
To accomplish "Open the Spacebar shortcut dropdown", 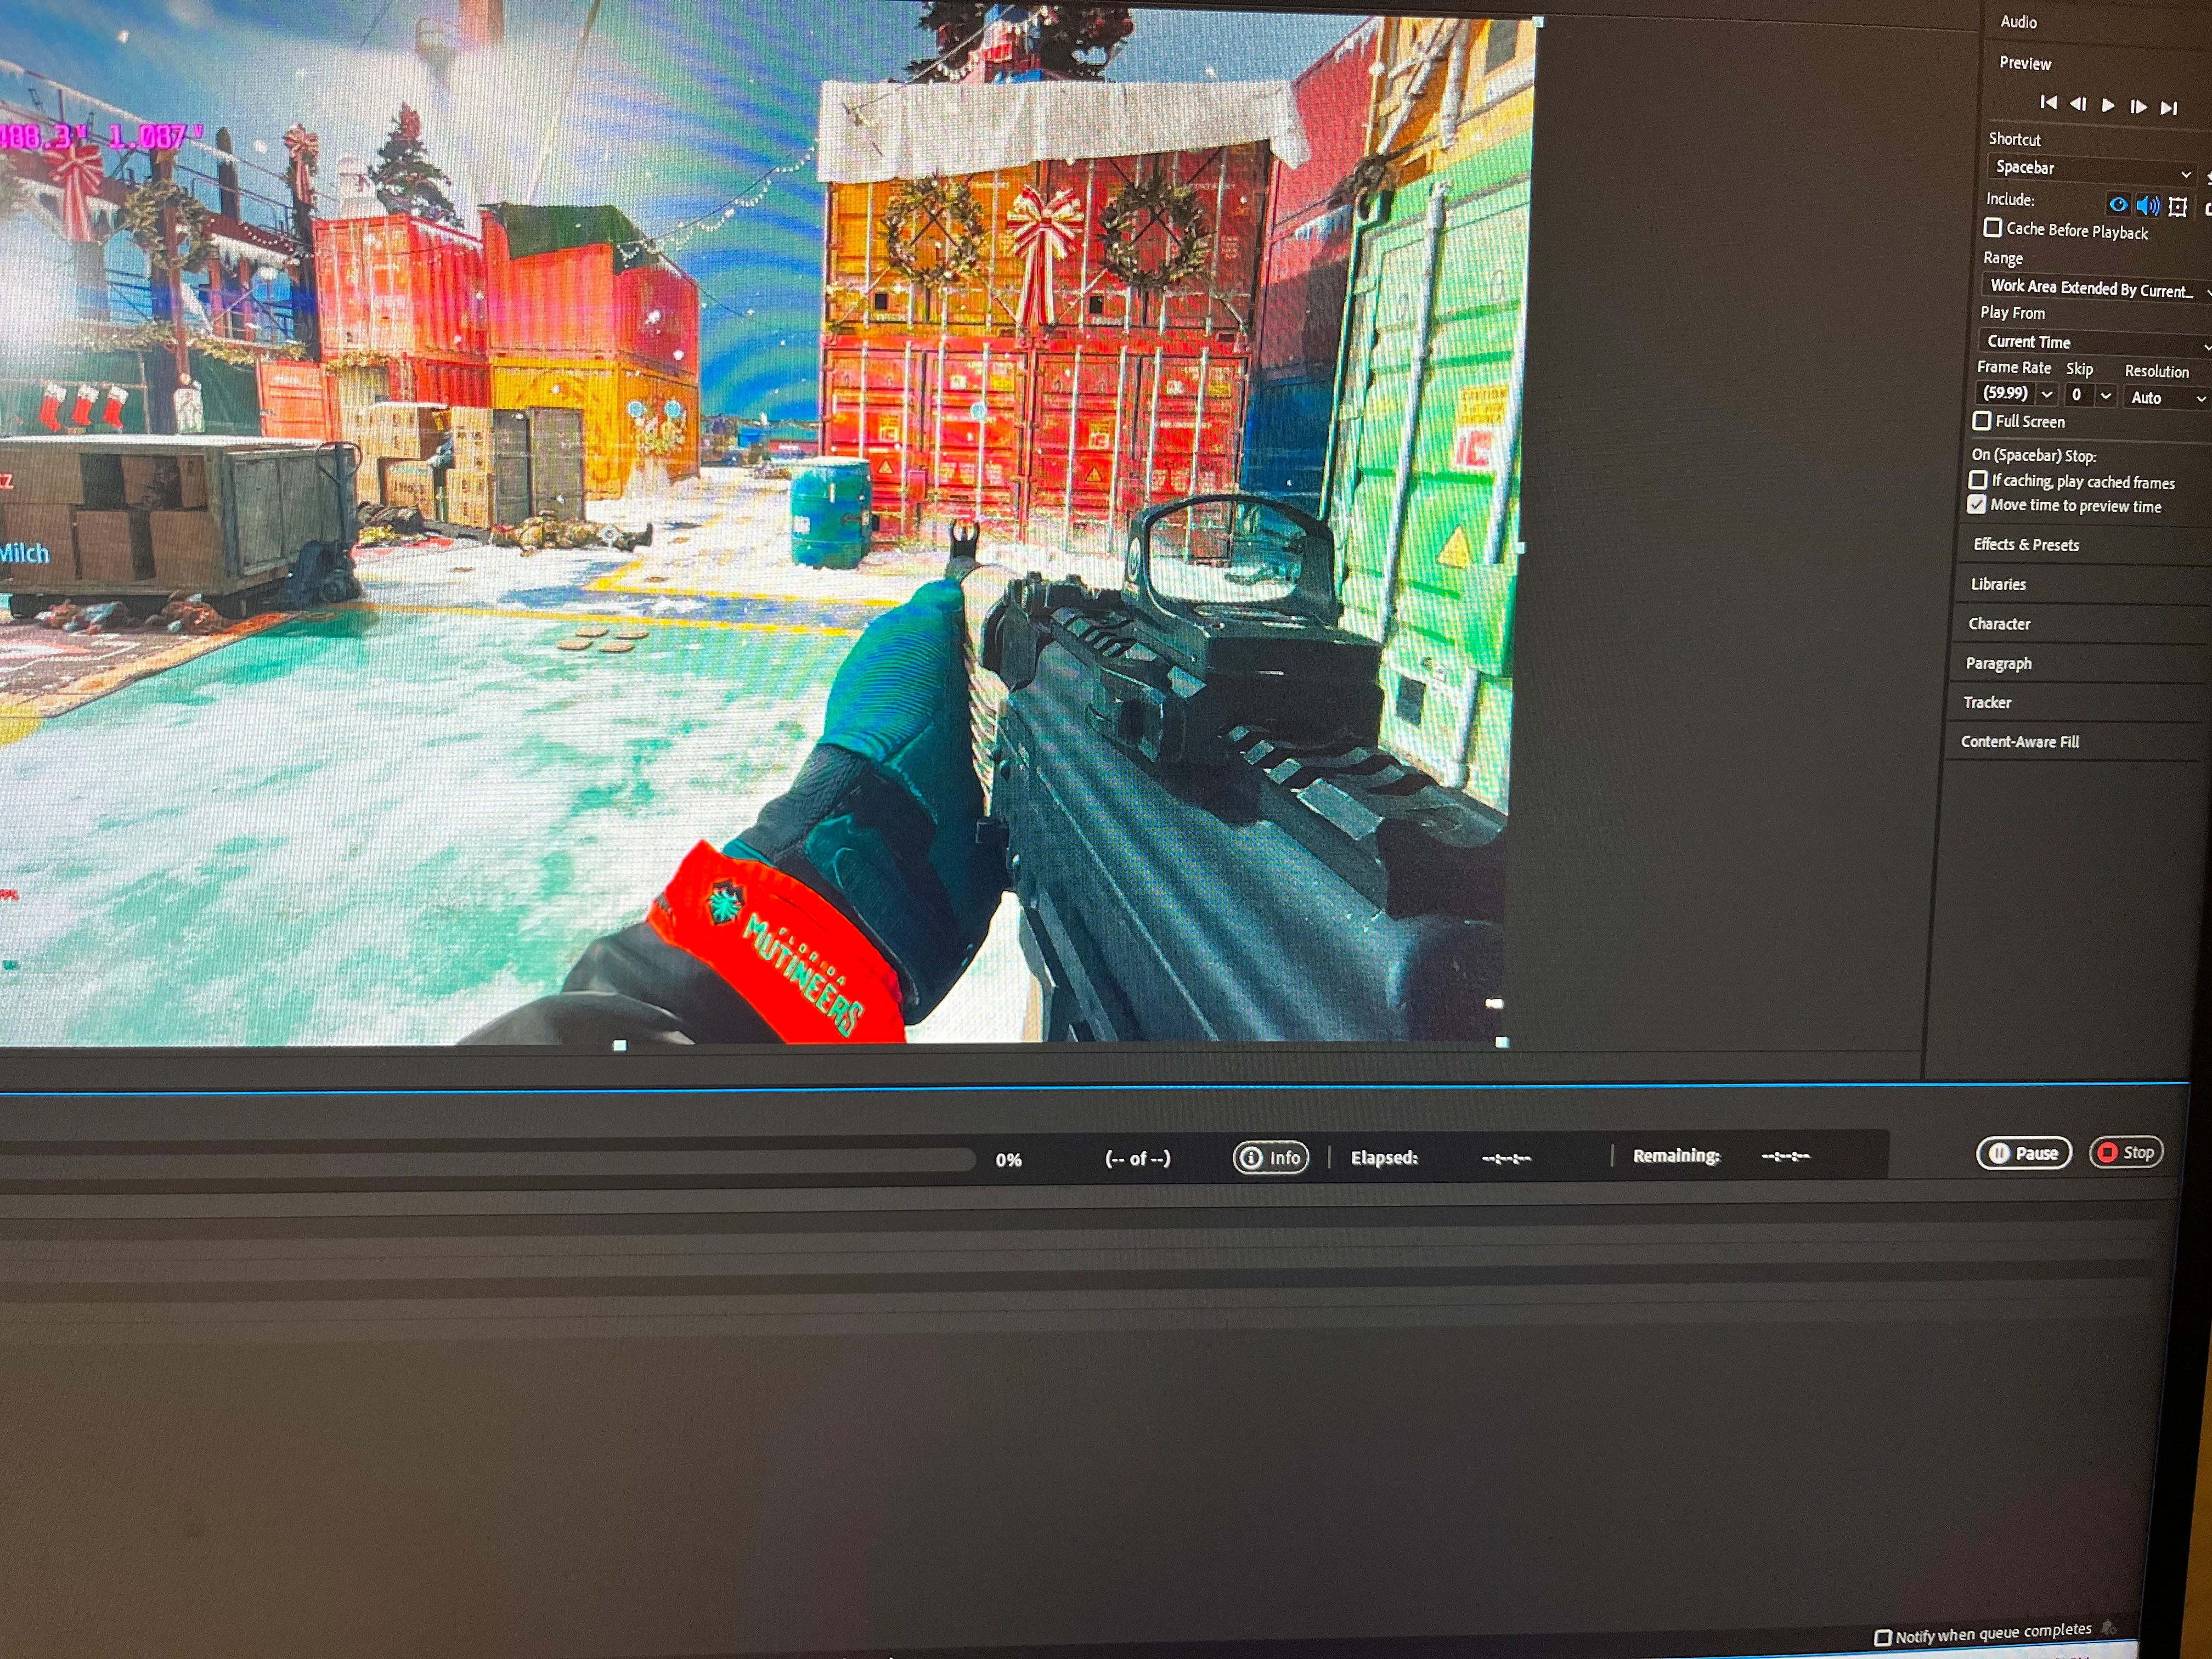I will point(2090,169).
